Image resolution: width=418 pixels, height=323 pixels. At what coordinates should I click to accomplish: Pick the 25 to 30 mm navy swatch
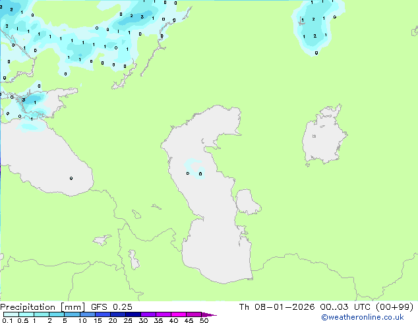pos(133,314)
